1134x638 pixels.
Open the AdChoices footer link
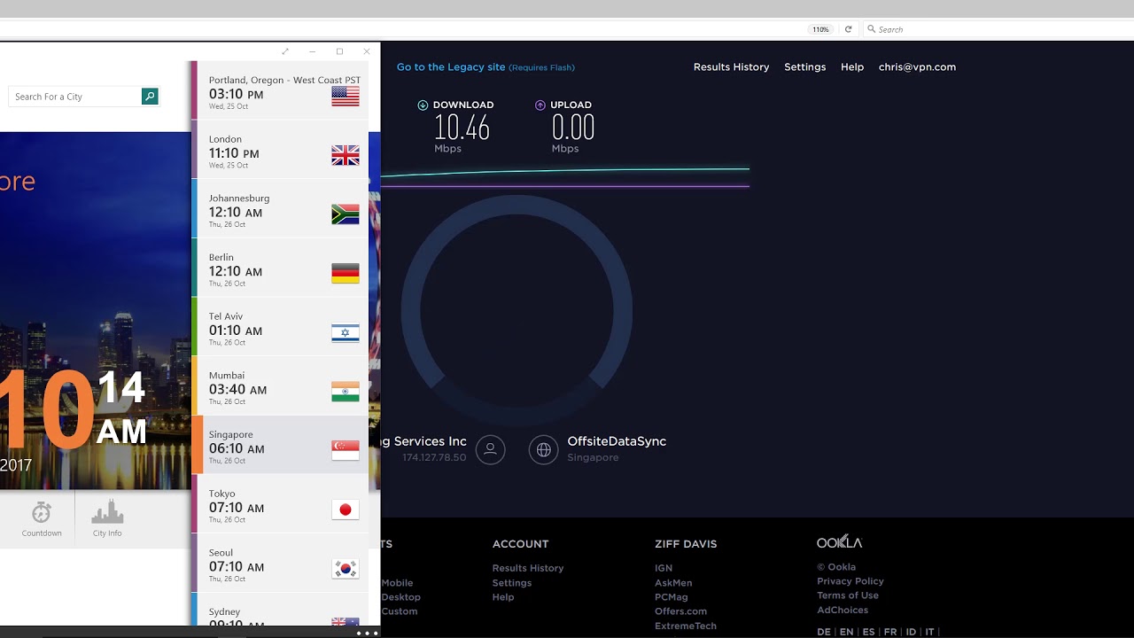[x=843, y=610]
